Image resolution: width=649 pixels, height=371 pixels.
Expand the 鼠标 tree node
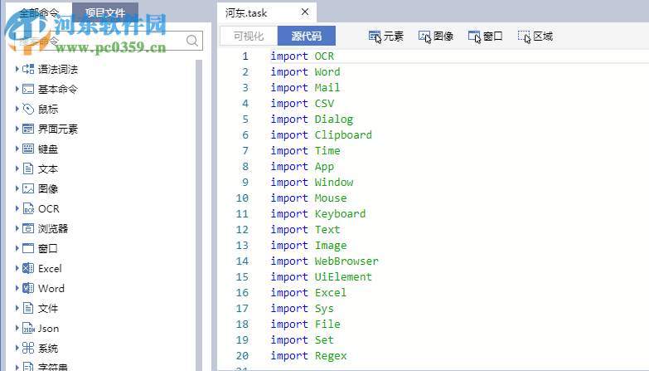pos(17,109)
